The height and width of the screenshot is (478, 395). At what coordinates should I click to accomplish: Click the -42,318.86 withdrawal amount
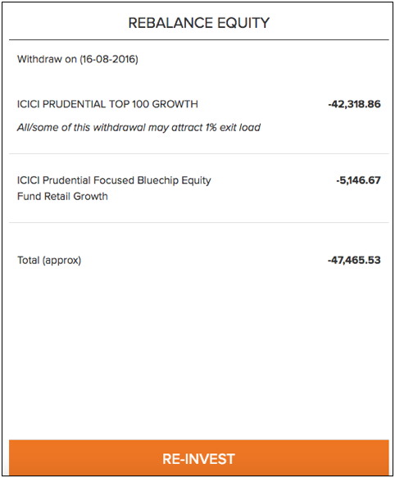click(355, 104)
